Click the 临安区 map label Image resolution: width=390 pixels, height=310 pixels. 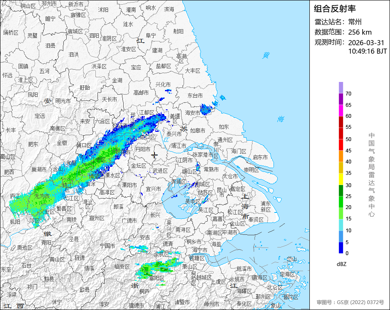click(x=122, y=266)
